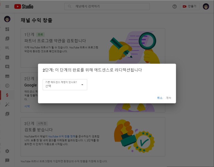Open the Dashboard icon in sidebar

point(7,29)
